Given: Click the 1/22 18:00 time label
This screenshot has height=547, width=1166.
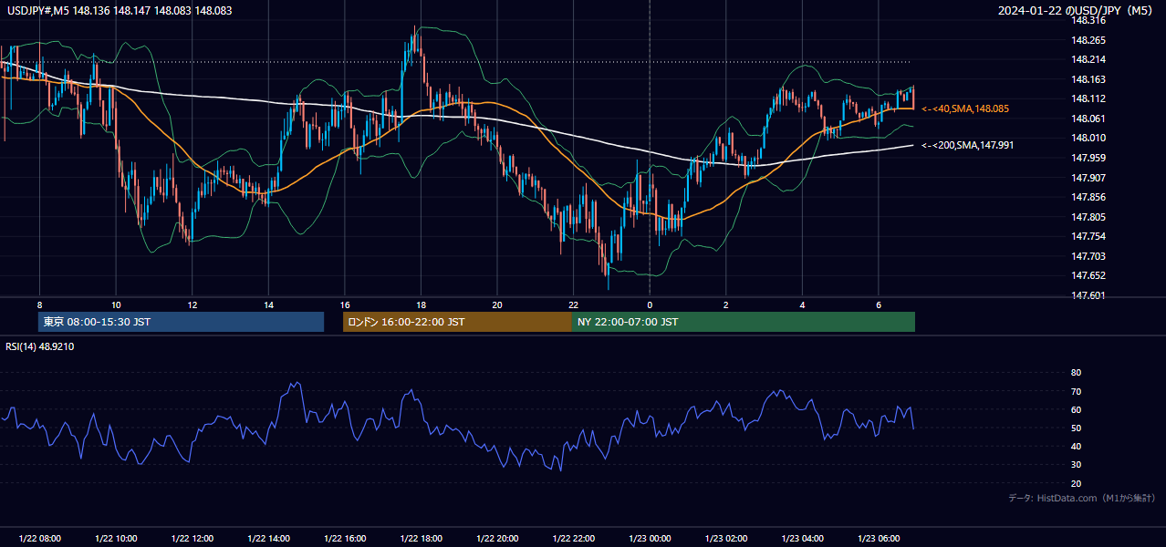Looking at the screenshot, I should 421,539.
